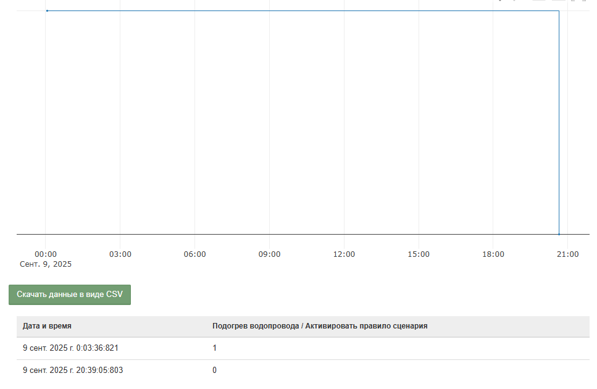Click the value 0 in the second table row
This screenshot has height=389, width=597.
point(215,370)
